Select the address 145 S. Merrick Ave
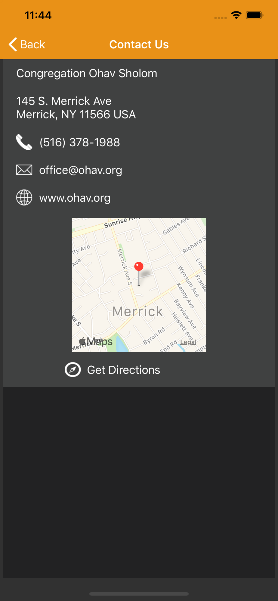 click(64, 101)
